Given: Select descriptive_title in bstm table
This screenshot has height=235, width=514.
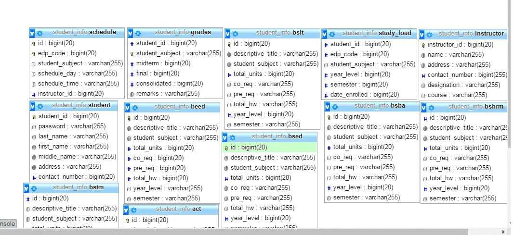Looking at the screenshot, I should pyautogui.click(x=71, y=208).
